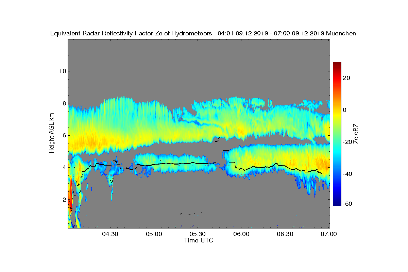Click the 06:00 time tick label
Screen dimensions: 408x272
241,234
